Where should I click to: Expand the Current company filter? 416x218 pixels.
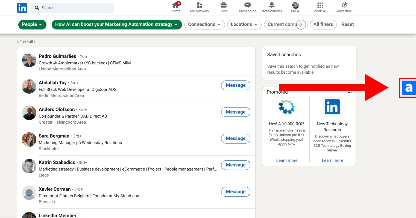(x=284, y=24)
